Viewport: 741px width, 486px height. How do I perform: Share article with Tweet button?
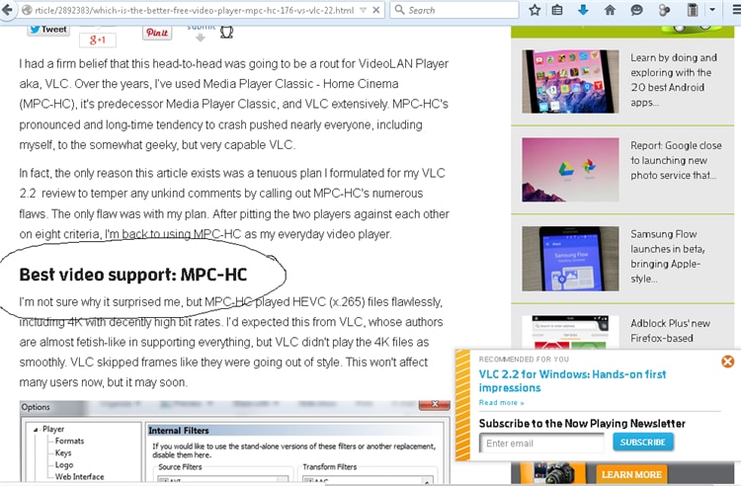(x=48, y=30)
